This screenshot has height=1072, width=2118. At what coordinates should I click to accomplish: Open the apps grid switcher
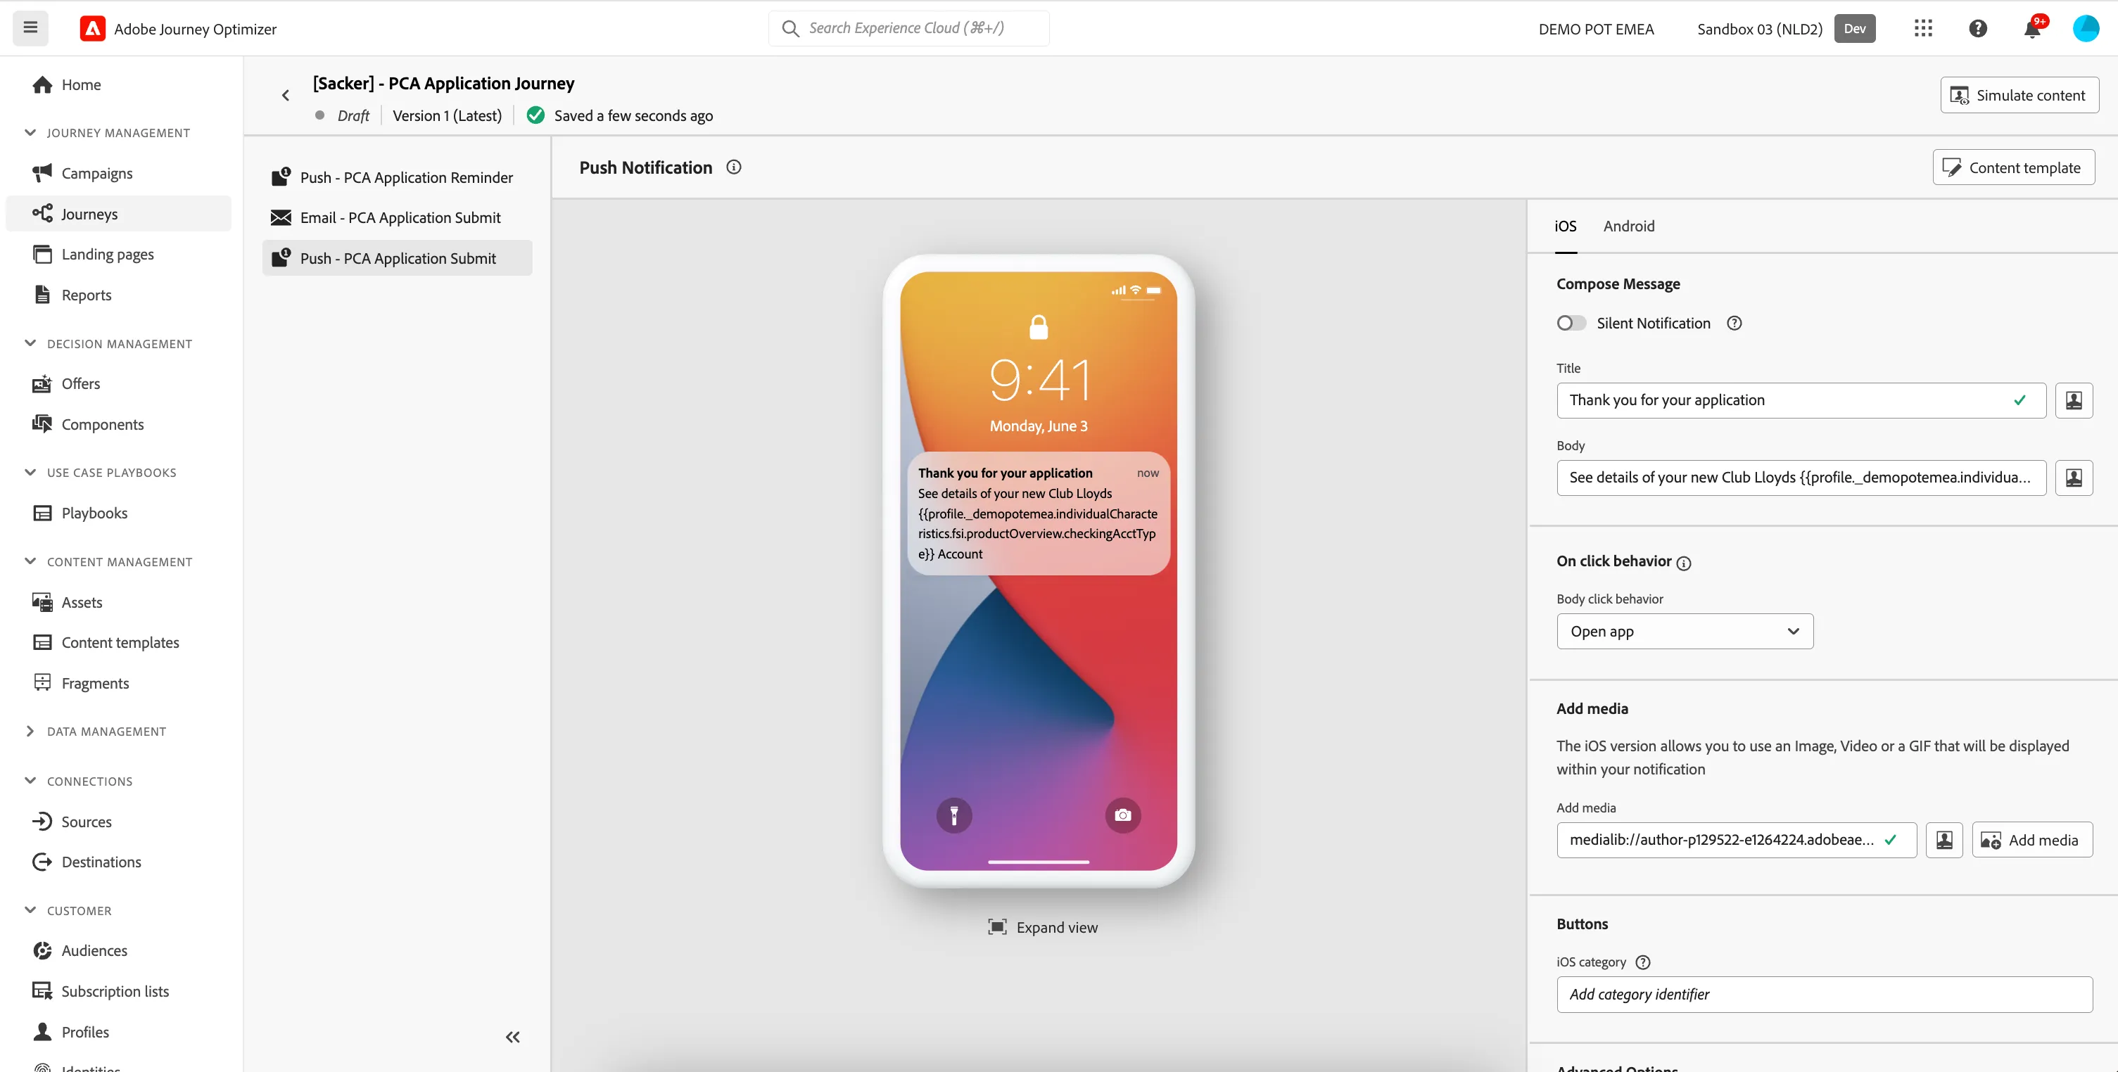1922,28
